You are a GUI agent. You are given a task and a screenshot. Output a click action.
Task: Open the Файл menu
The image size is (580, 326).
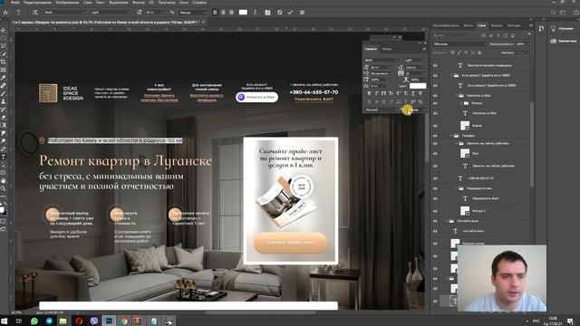point(15,2)
